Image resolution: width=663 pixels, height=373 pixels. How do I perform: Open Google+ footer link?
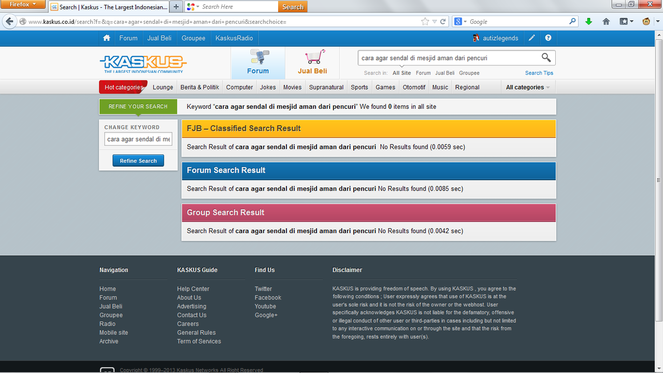click(x=266, y=315)
